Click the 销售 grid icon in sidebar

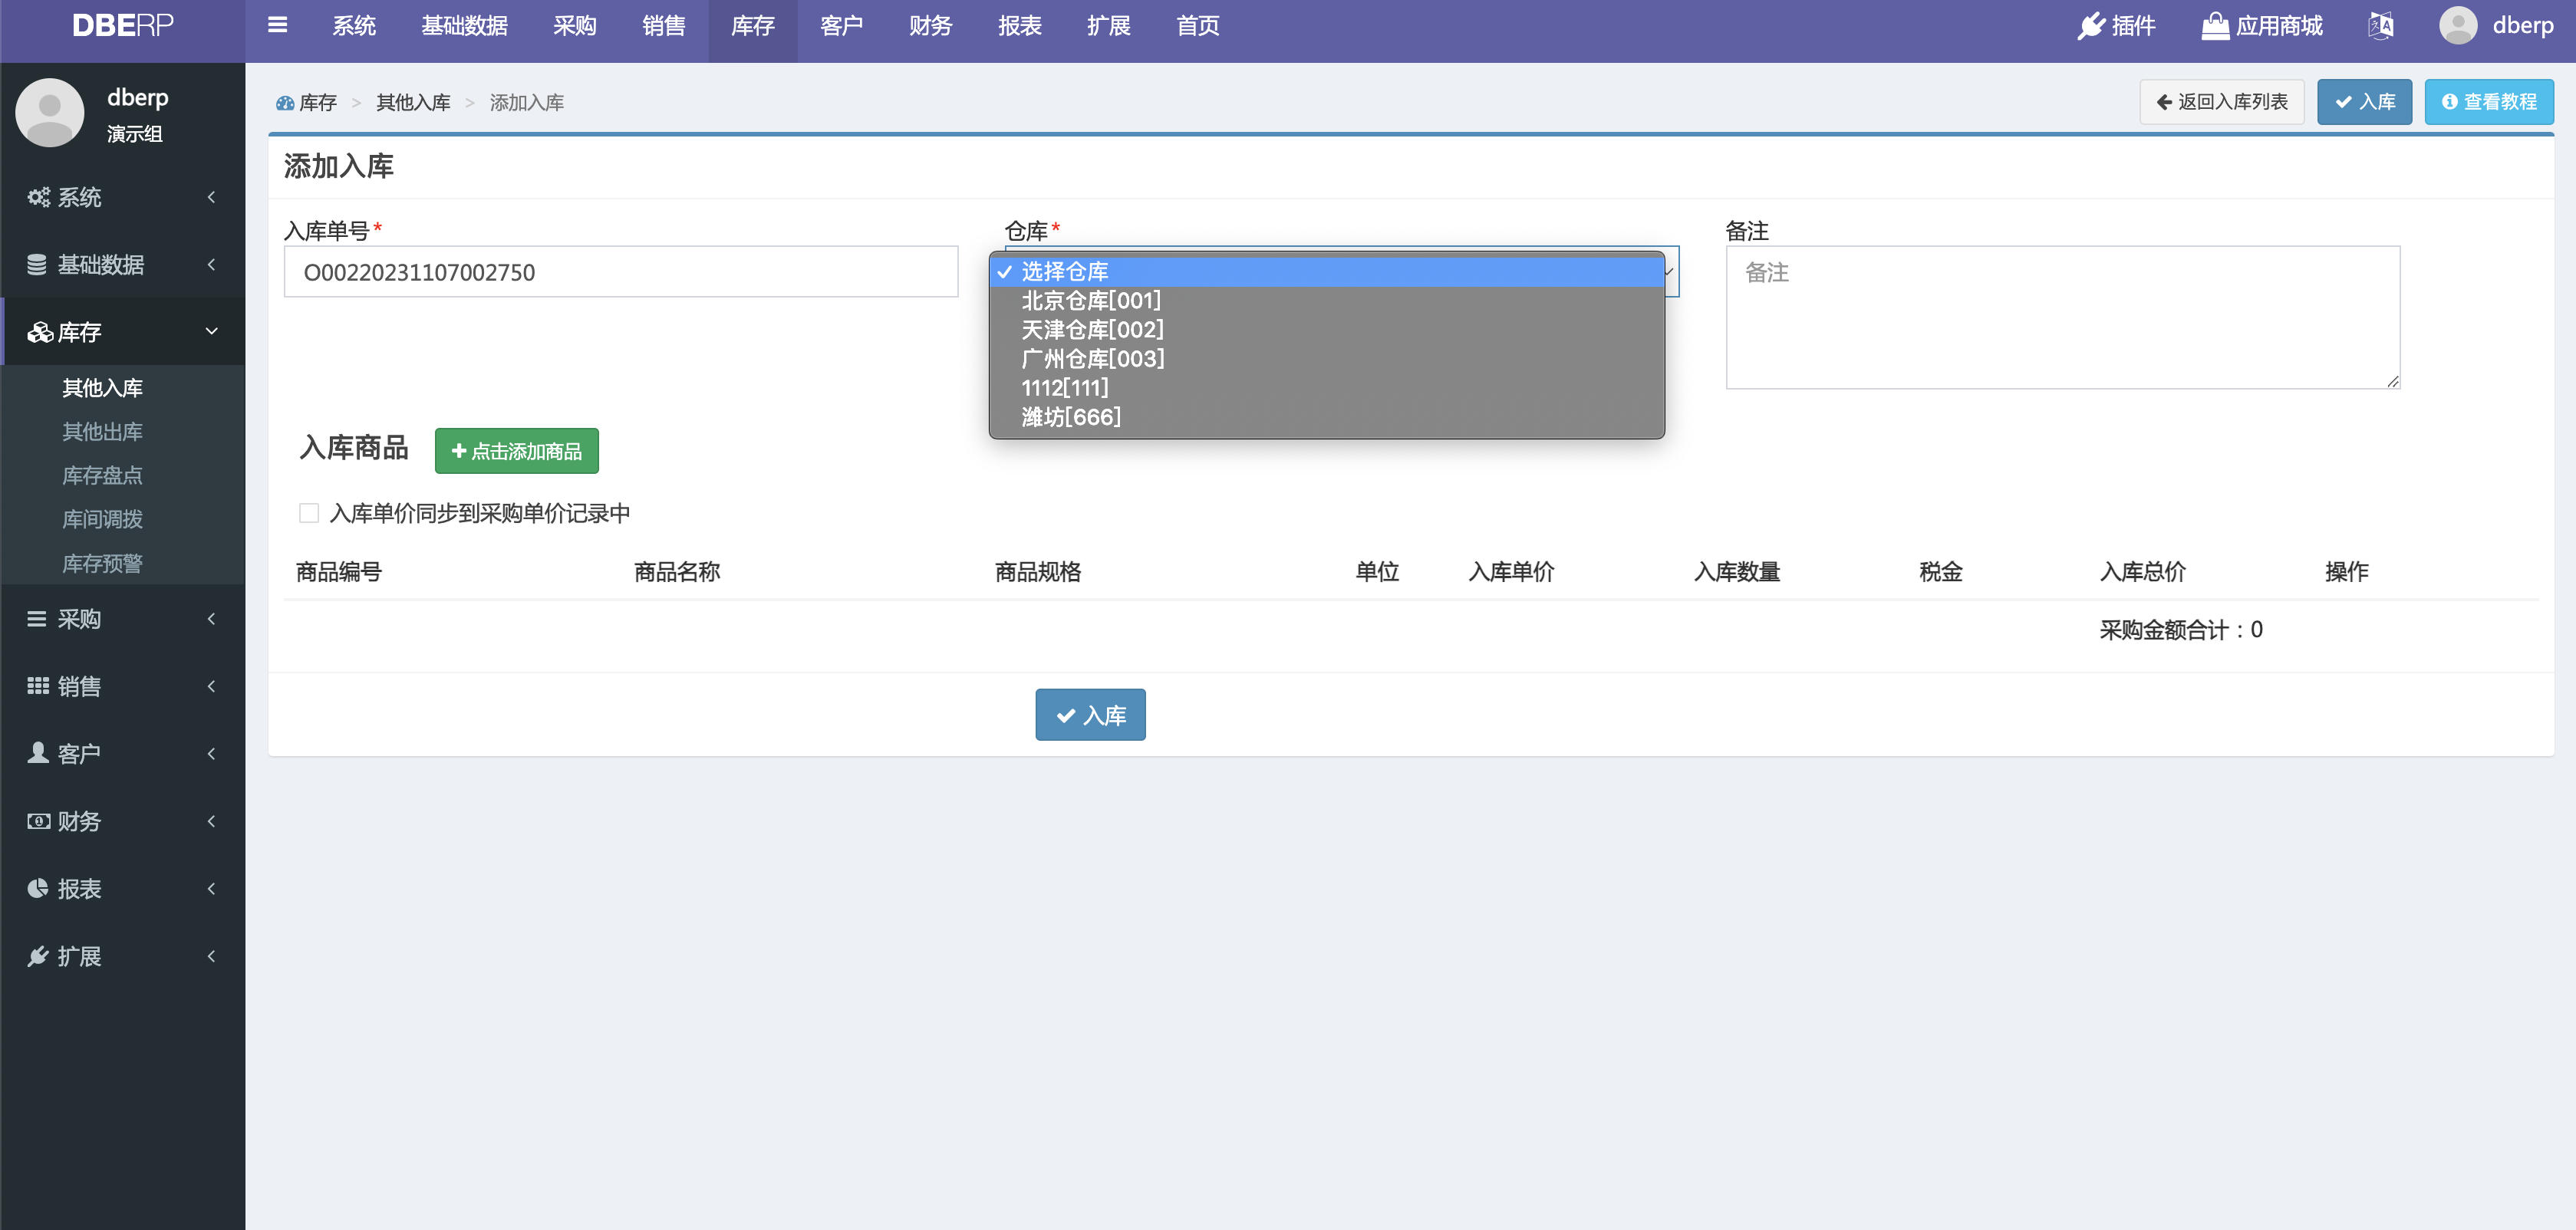pyautogui.click(x=38, y=686)
